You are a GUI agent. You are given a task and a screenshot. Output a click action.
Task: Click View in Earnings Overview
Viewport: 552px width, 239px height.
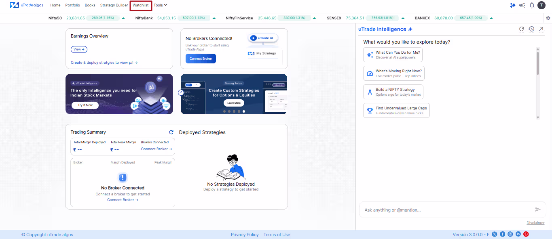tap(79, 49)
